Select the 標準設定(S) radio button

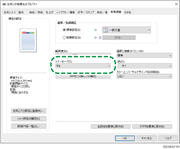point(64,30)
